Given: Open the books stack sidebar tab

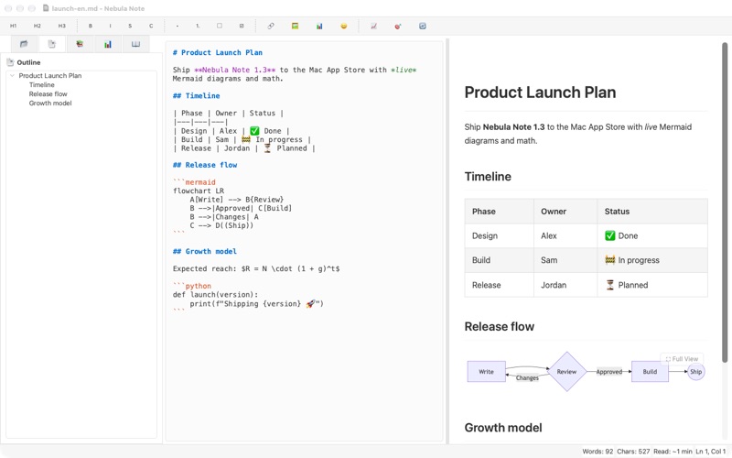Looking at the screenshot, I should coord(80,44).
